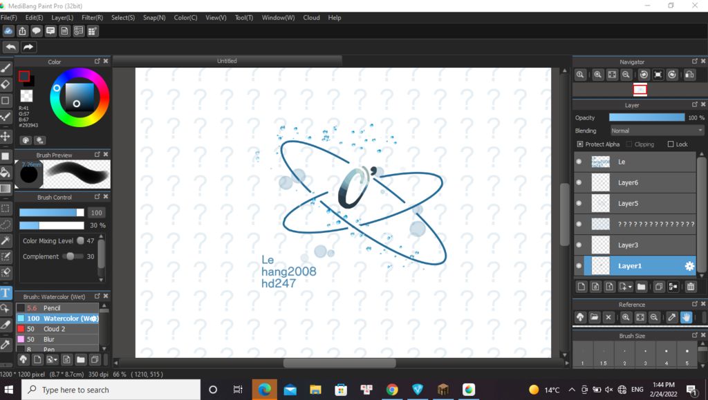
Task: Undock the Navigator panel
Action: (694, 61)
